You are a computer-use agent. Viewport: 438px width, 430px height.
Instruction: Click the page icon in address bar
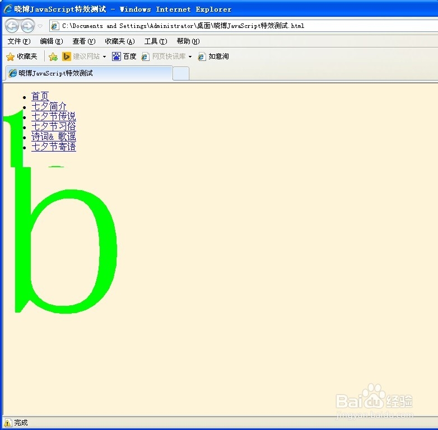click(x=55, y=26)
